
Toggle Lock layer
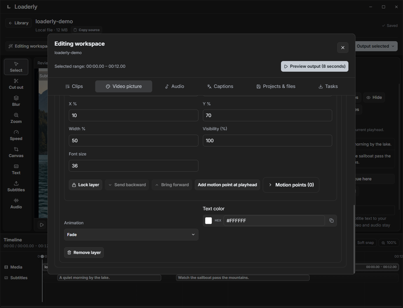(85, 185)
